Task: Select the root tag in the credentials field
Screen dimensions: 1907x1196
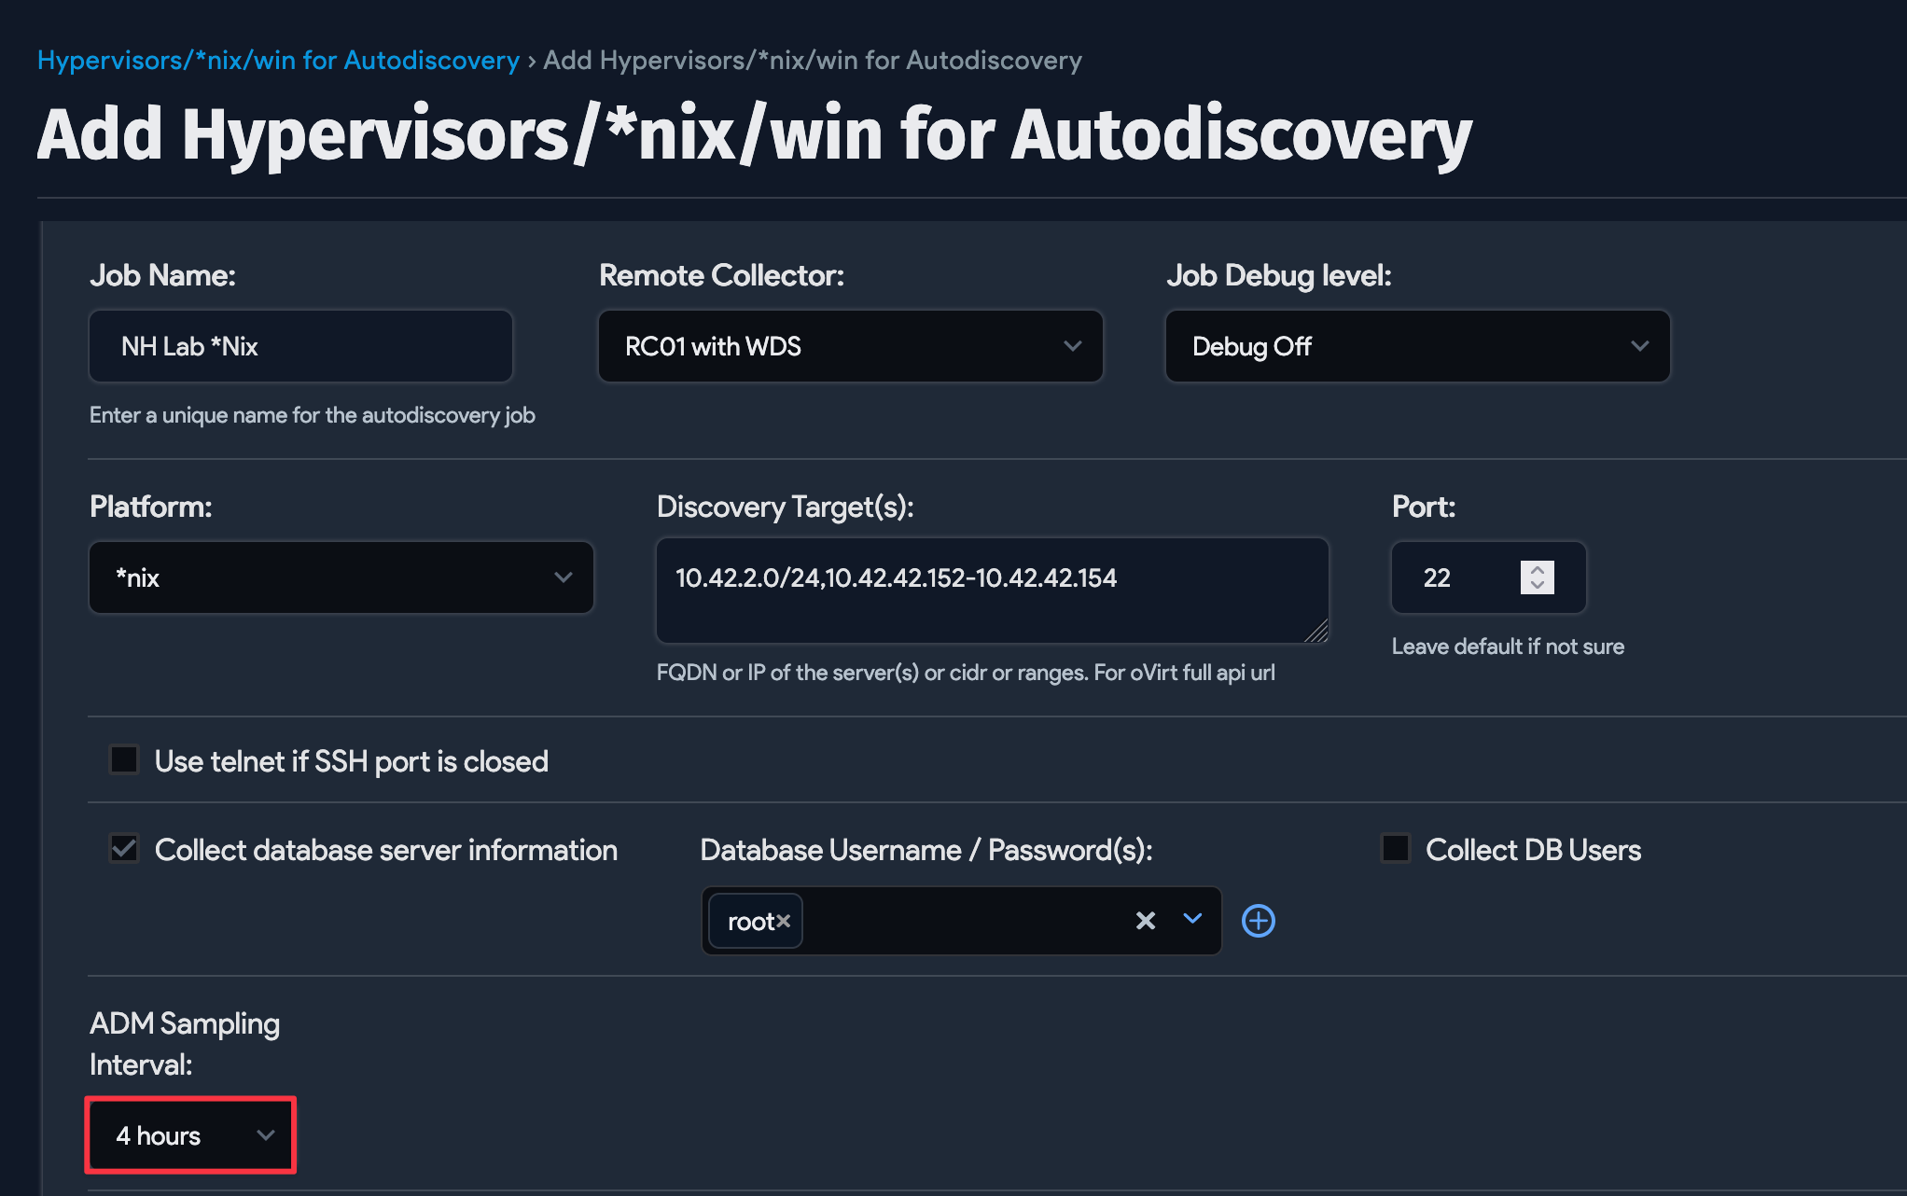Action: 749,921
